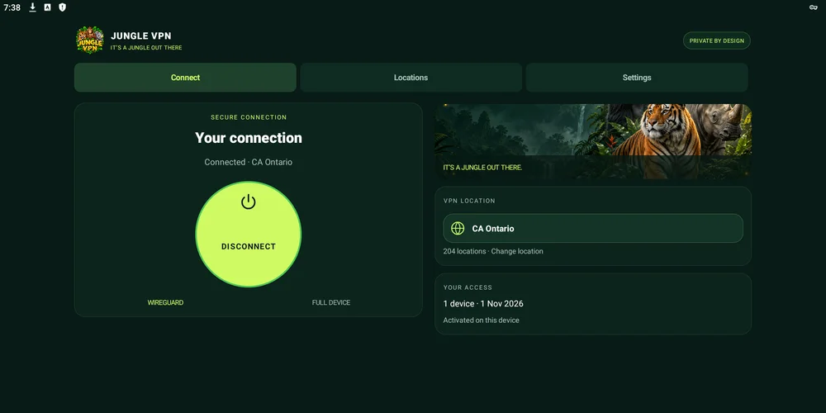Click the keyboard 'A' status bar icon
The image size is (826, 413).
pos(47,7)
